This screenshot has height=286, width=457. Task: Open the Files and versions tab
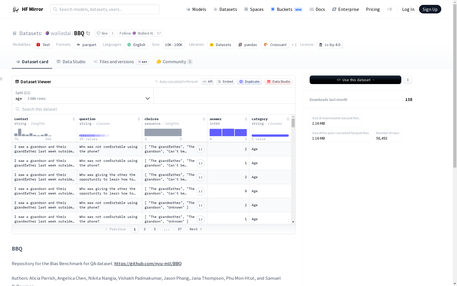click(121, 62)
